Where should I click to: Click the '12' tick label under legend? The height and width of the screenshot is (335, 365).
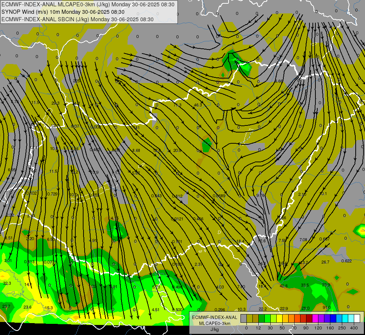click(x=258, y=328)
